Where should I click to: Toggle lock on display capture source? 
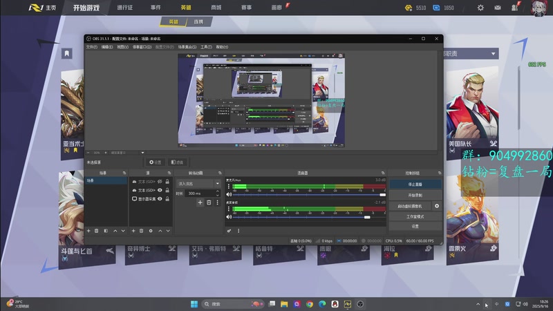(167, 199)
